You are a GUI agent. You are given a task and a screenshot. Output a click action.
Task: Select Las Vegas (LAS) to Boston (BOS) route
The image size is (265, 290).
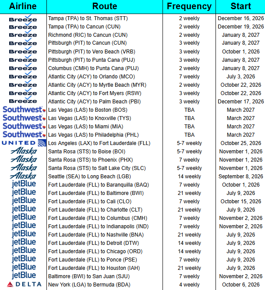point(88,110)
